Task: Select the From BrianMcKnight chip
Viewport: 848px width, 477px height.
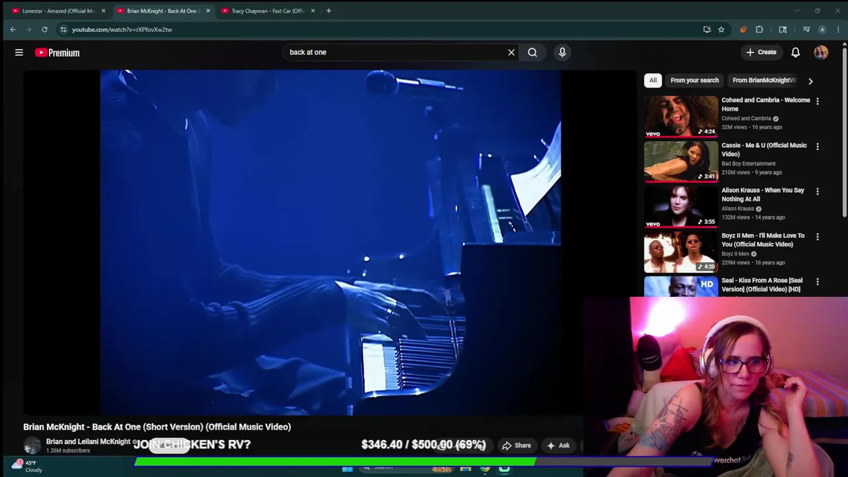Action: [764, 80]
